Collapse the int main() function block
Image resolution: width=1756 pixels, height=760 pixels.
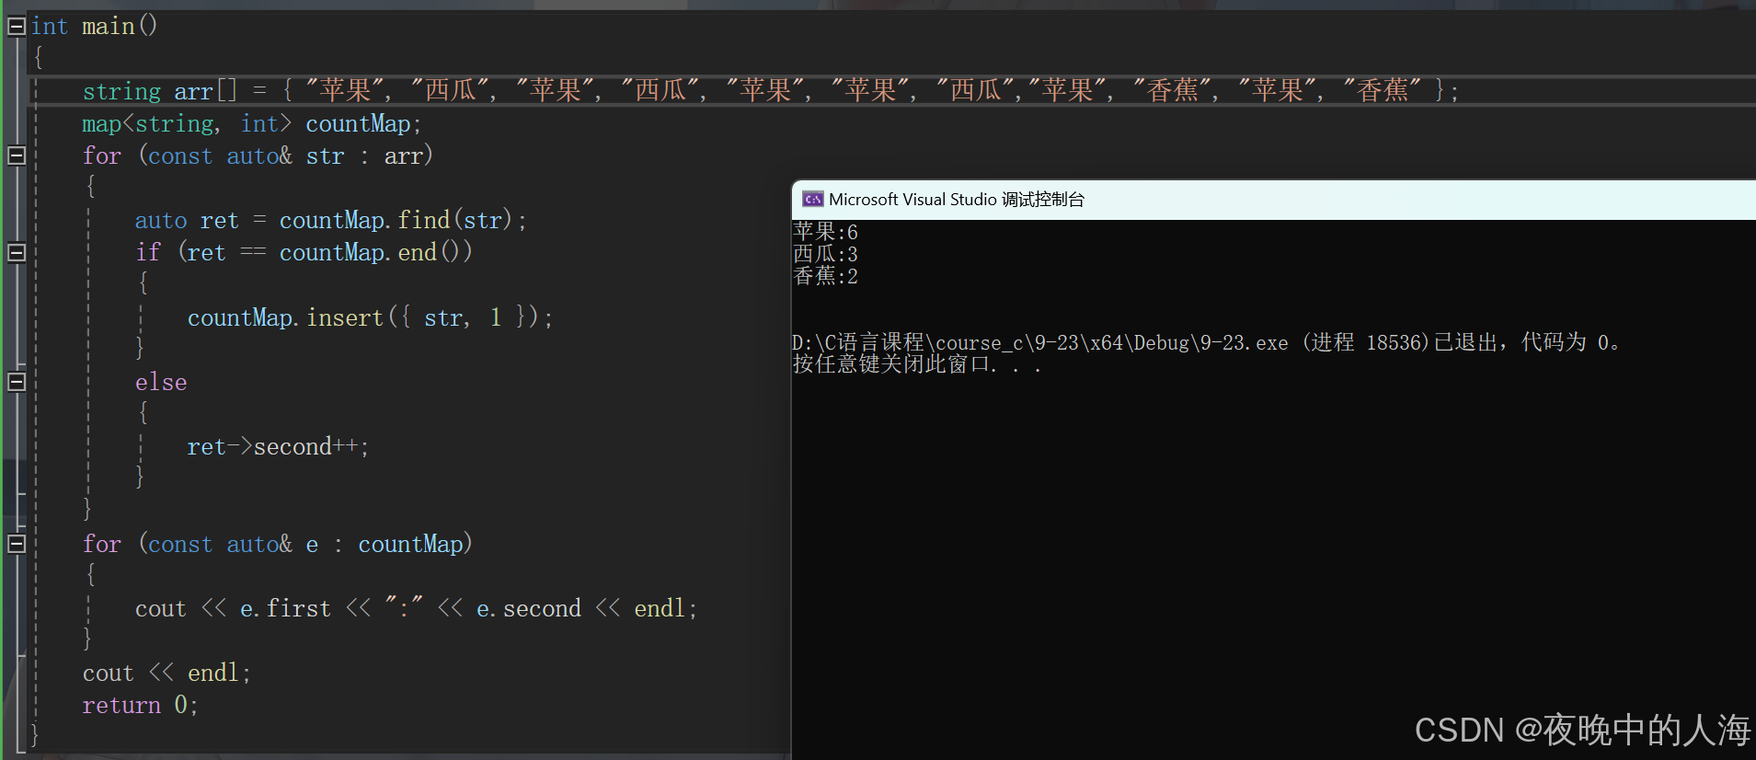(16, 27)
